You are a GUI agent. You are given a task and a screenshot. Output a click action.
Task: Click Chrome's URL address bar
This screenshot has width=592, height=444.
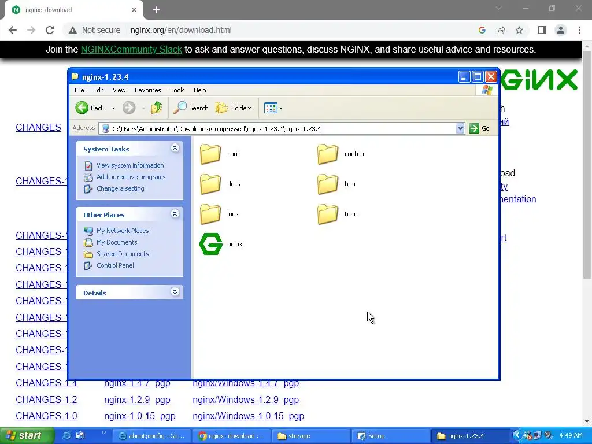(x=298, y=30)
